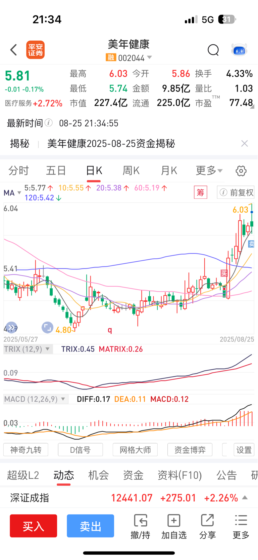258x560 pixels.
Task: Open the 资金 tab
Action: [x=133, y=475]
